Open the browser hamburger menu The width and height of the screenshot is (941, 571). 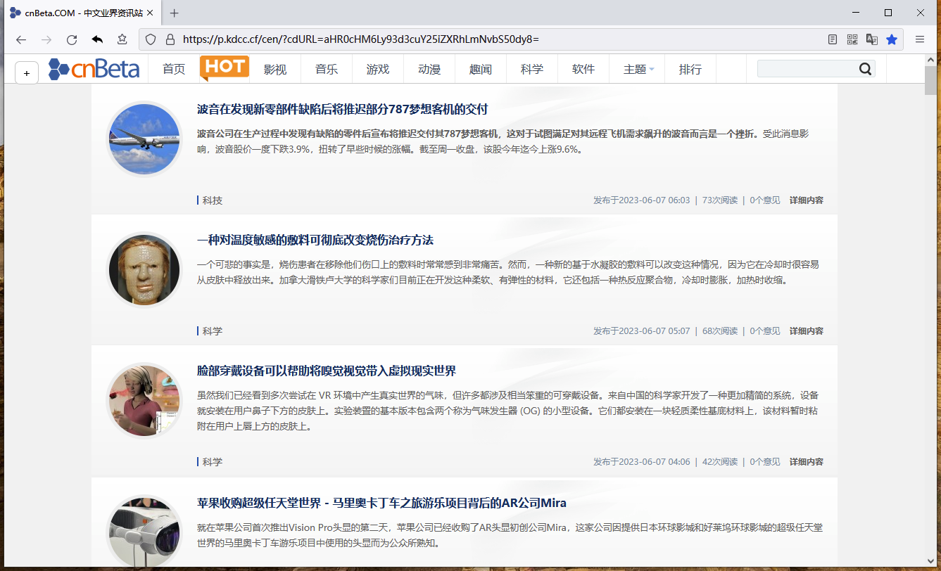[920, 39]
